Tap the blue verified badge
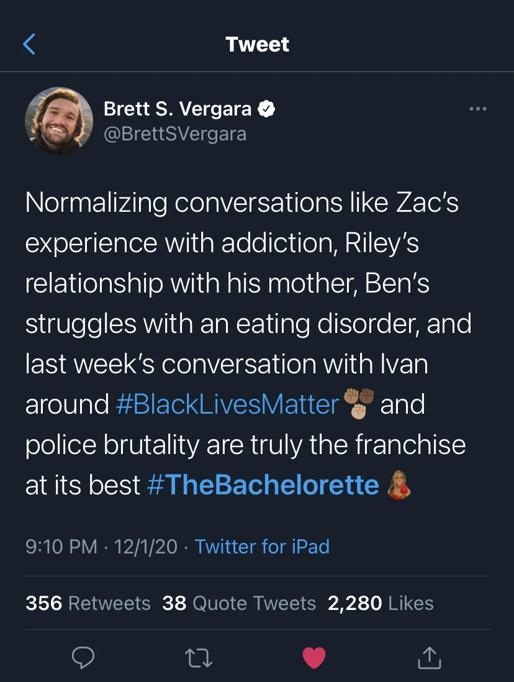This screenshot has height=682, width=514. coord(267,109)
